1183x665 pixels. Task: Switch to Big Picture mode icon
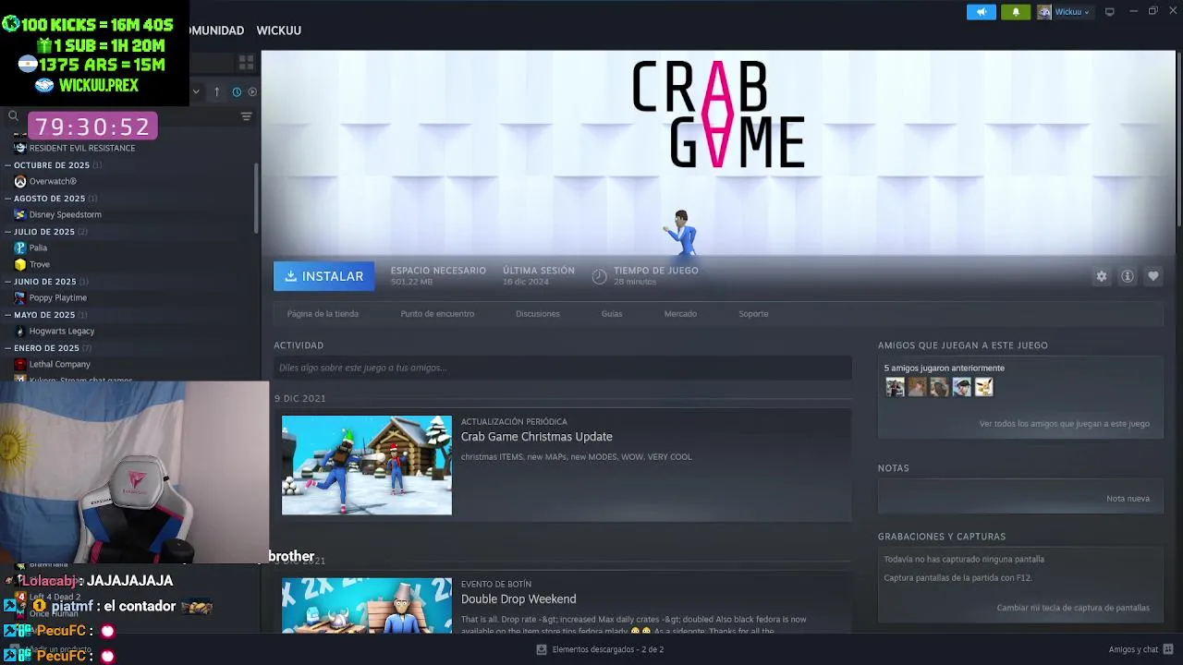(1110, 12)
